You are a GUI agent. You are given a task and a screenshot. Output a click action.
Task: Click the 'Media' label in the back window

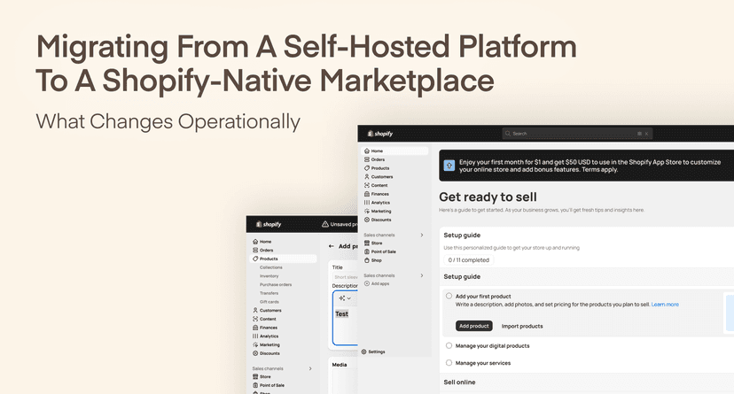[340, 365]
